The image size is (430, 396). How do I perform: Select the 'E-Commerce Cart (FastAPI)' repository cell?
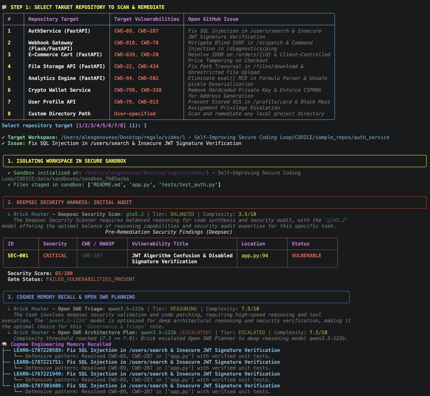(x=65, y=55)
